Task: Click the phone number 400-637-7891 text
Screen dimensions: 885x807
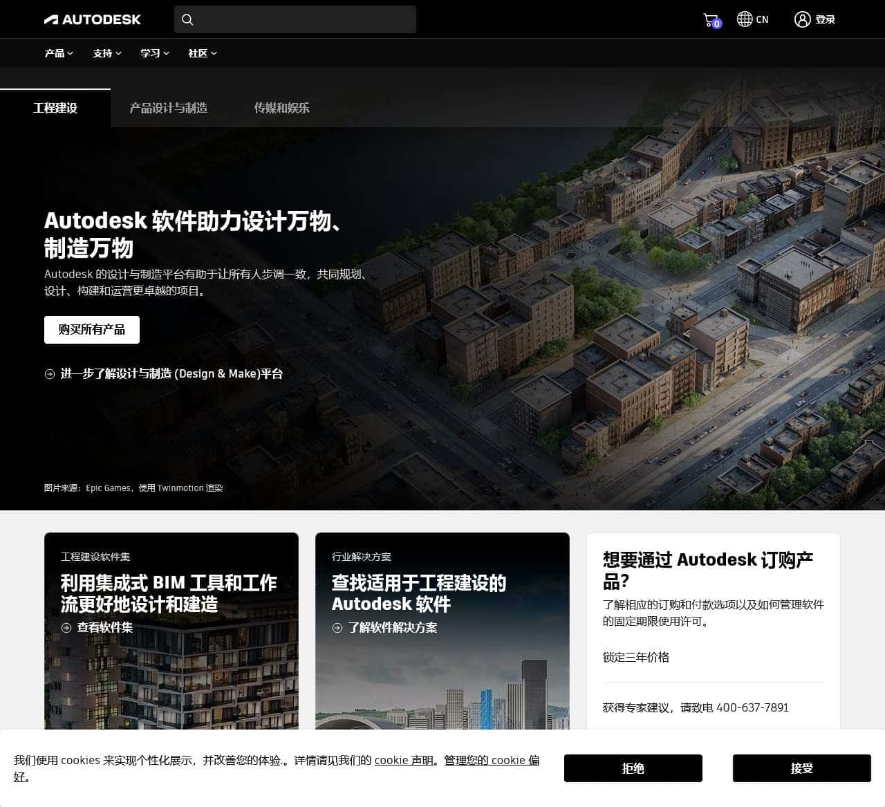Action: pos(752,707)
